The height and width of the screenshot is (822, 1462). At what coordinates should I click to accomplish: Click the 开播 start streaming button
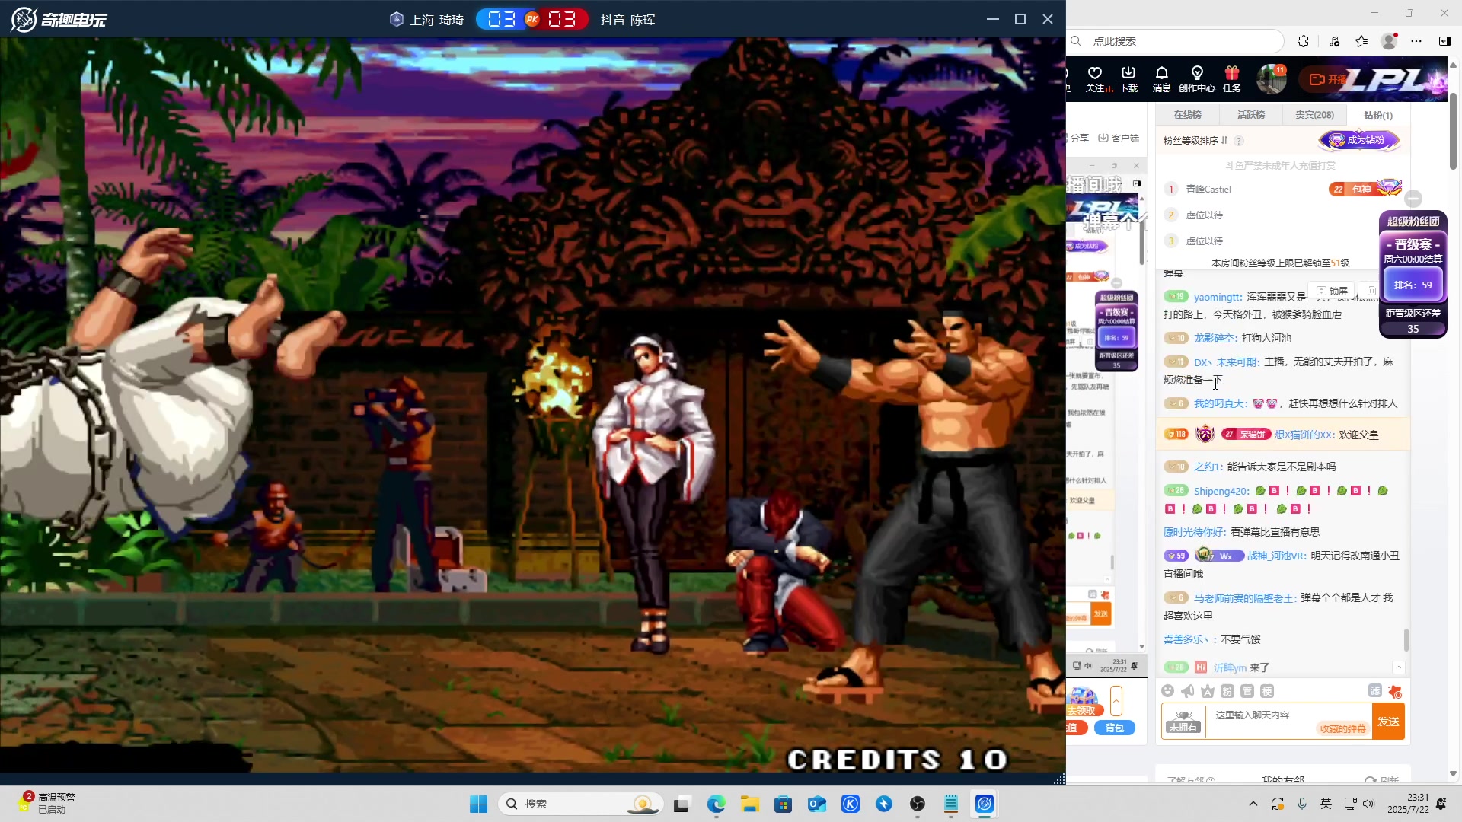(x=1326, y=79)
